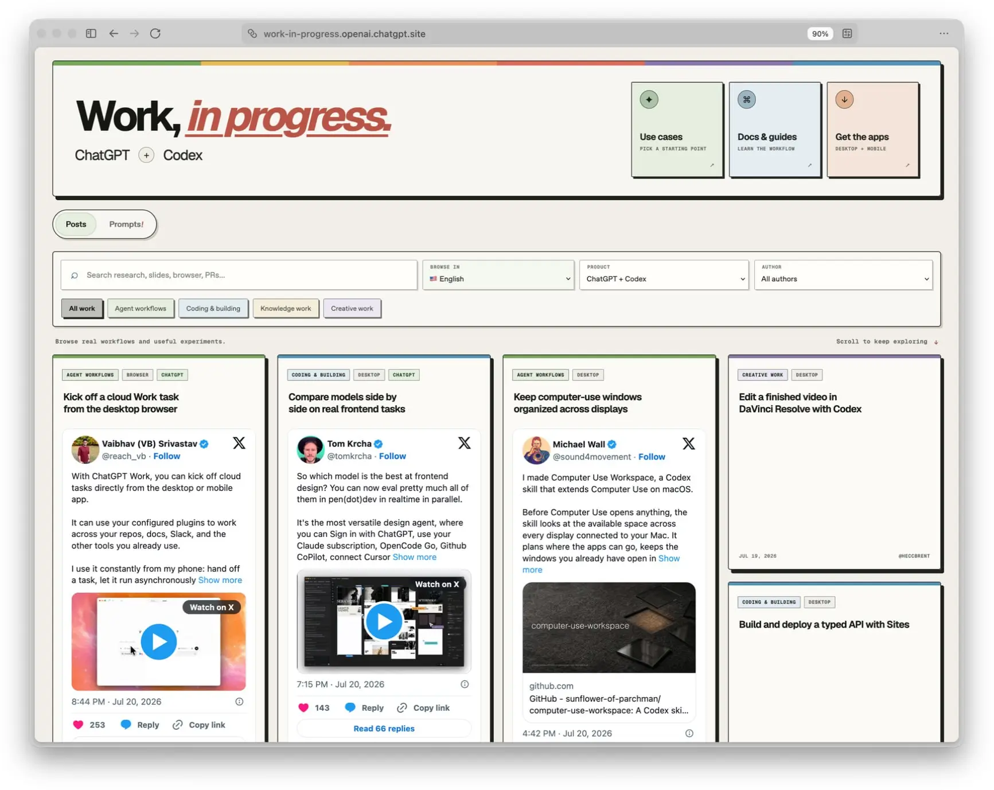Click the verified badge next to Michael Wall

pyautogui.click(x=612, y=444)
